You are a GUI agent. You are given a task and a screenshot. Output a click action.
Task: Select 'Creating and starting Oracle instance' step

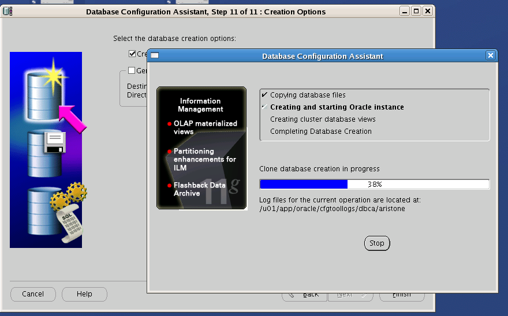(x=337, y=107)
